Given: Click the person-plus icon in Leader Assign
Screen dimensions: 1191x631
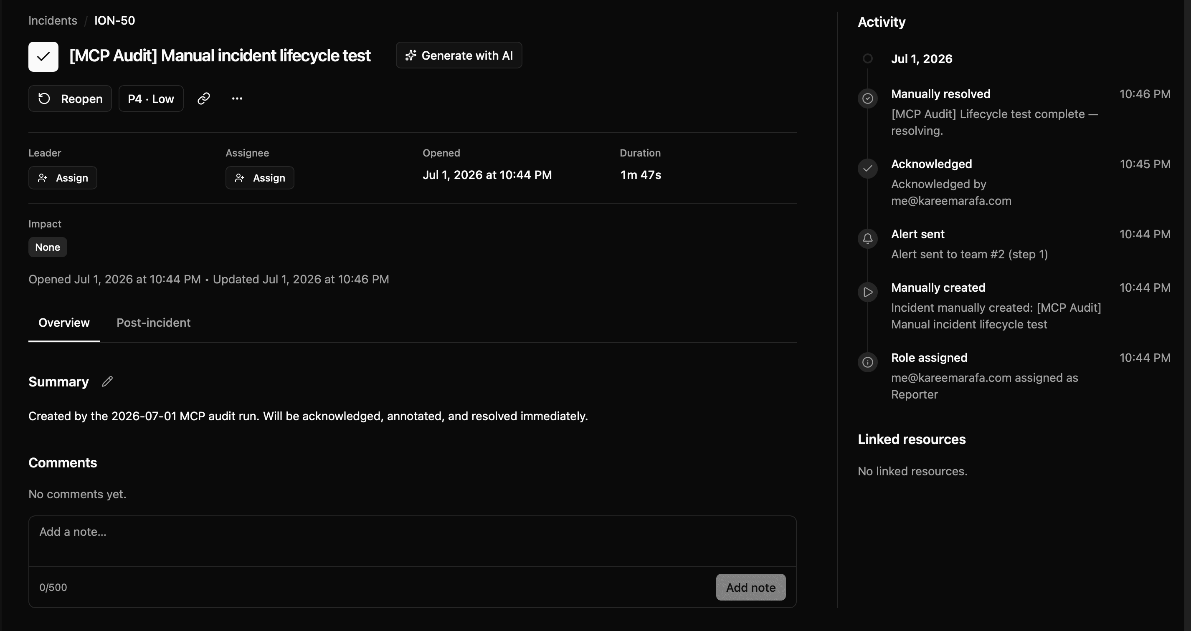Looking at the screenshot, I should 43,178.
